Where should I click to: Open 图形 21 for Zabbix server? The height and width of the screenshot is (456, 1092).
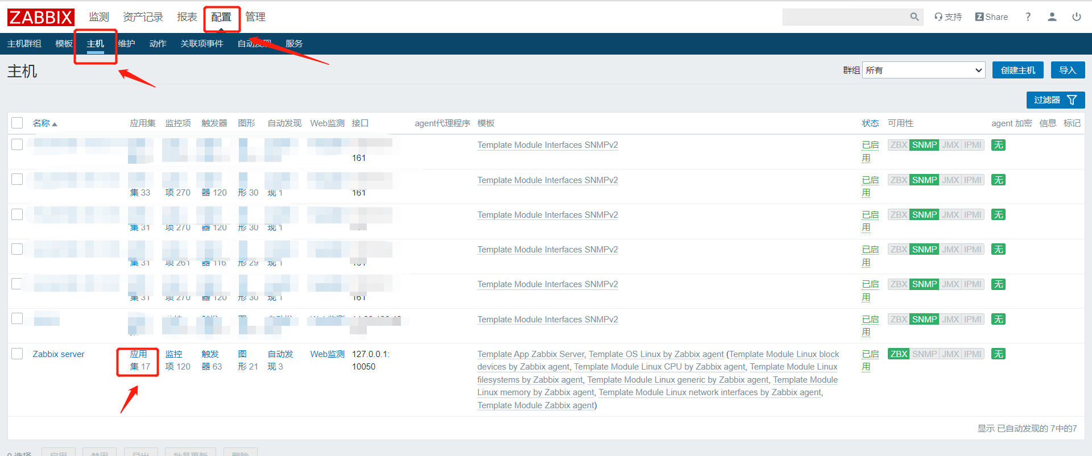(x=248, y=360)
